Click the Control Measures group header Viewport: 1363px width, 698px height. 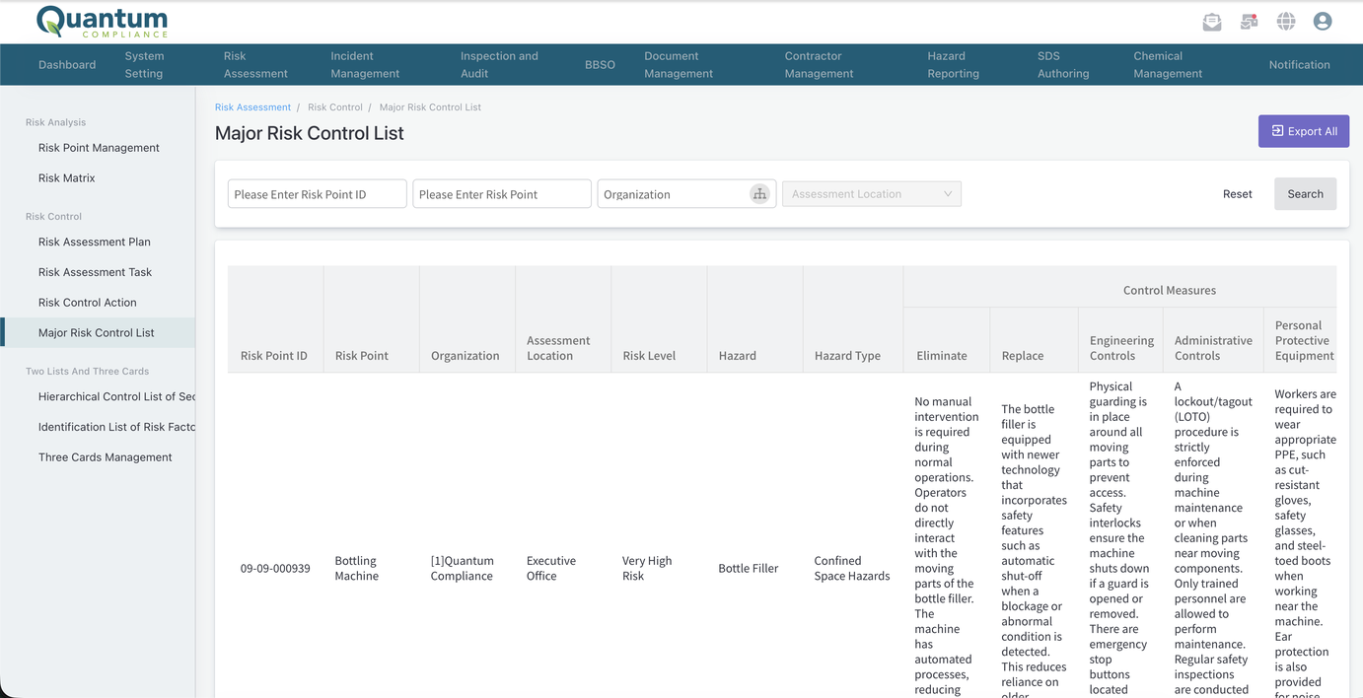point(1170,290)
